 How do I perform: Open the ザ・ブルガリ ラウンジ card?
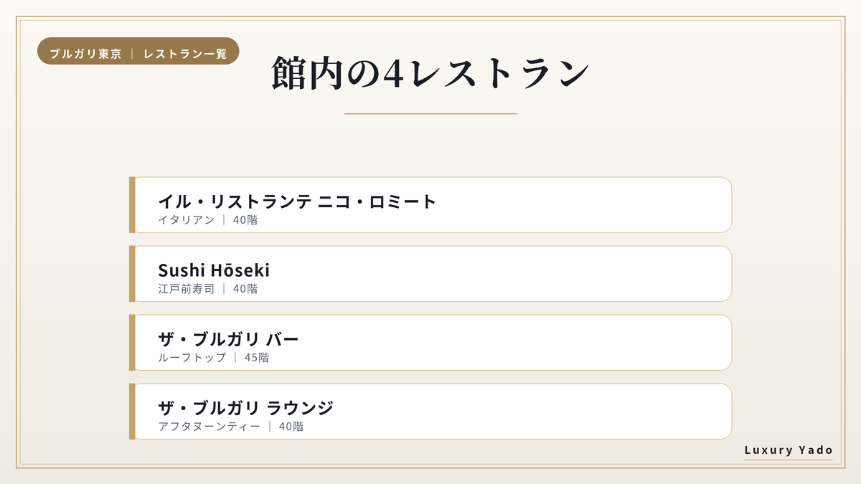coord(430,412)
